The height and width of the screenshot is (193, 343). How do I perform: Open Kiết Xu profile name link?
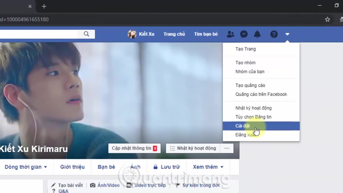tap(147, 34)
